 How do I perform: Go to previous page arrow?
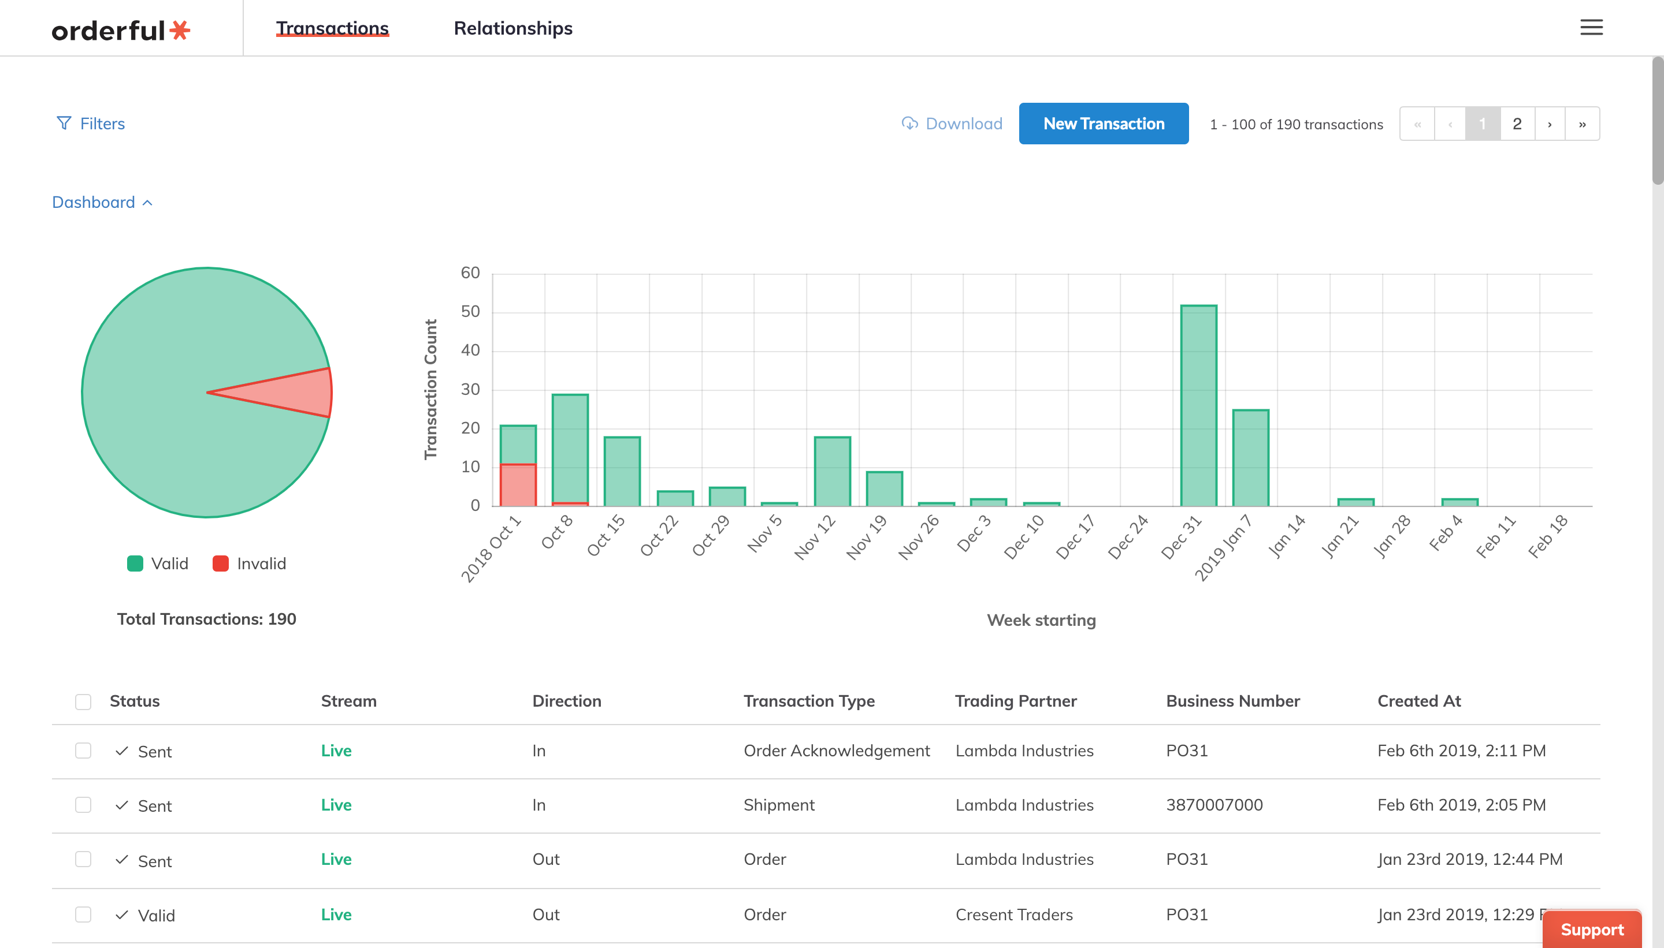pos(1450,124)
